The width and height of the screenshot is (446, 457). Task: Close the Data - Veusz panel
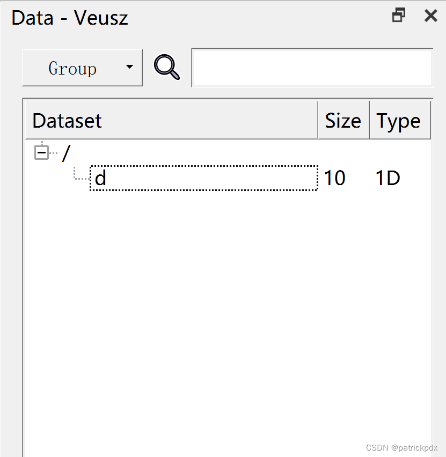[x=430, y=16]
